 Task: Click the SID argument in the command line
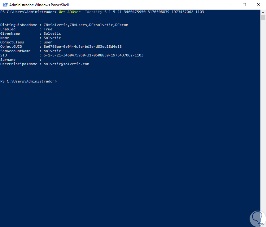click(x=154, y=12)
